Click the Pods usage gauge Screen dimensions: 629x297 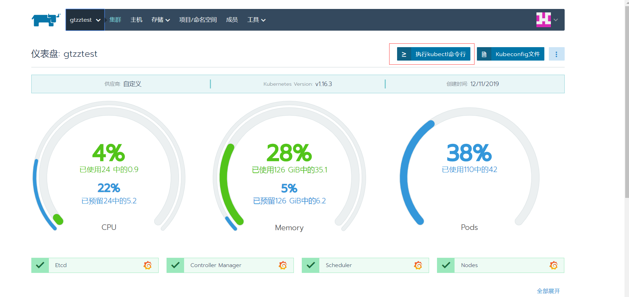(469, 167)
